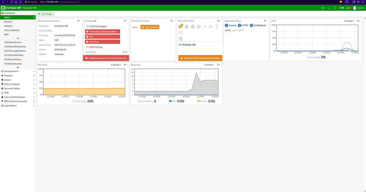Expand Security Profiles menu

[18, 88]
